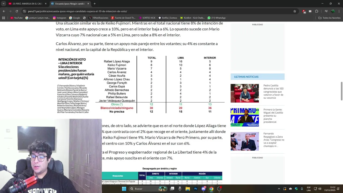This screenshot has height=193, width=343.
Task: Open the tab search dropdown arrow
Action: click(3, 4)
